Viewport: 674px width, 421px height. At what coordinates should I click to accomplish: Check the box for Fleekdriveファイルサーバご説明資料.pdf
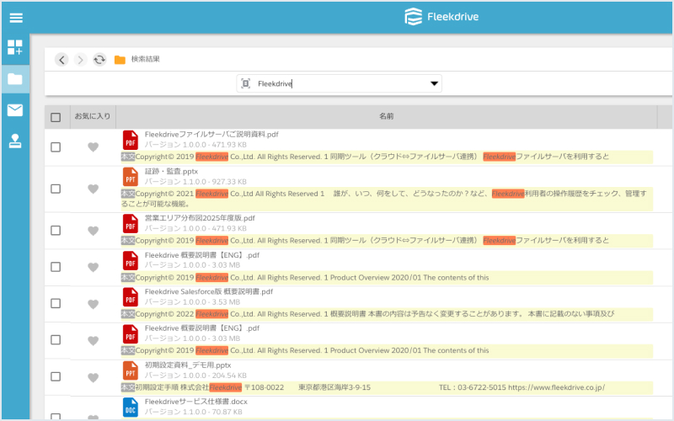click(x=56, y=147)
